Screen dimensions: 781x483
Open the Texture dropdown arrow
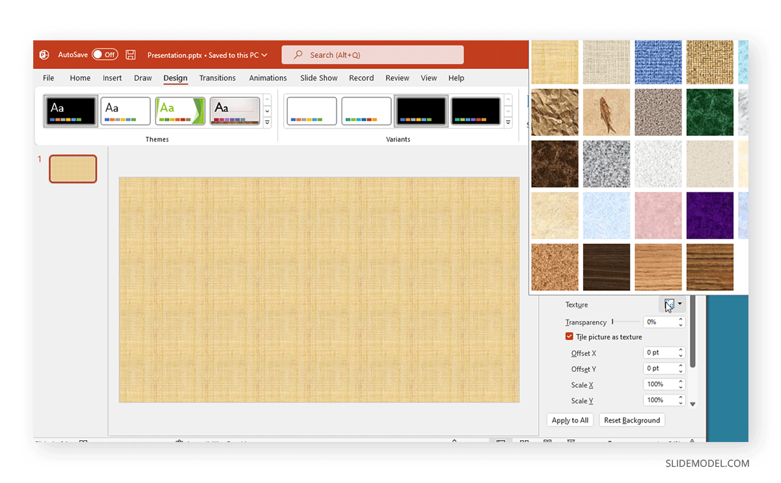(679, 304)
